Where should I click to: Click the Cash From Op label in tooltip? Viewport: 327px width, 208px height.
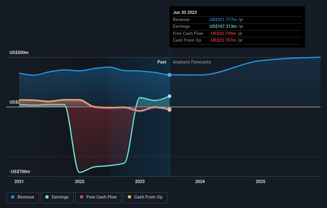[187, 40]
